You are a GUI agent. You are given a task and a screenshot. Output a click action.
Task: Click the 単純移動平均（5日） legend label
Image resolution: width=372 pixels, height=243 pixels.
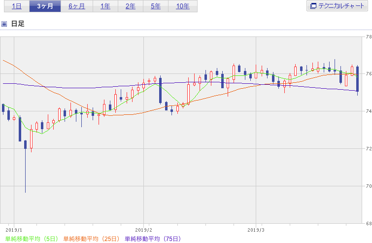pyautogui.click(x=32, y=239)
